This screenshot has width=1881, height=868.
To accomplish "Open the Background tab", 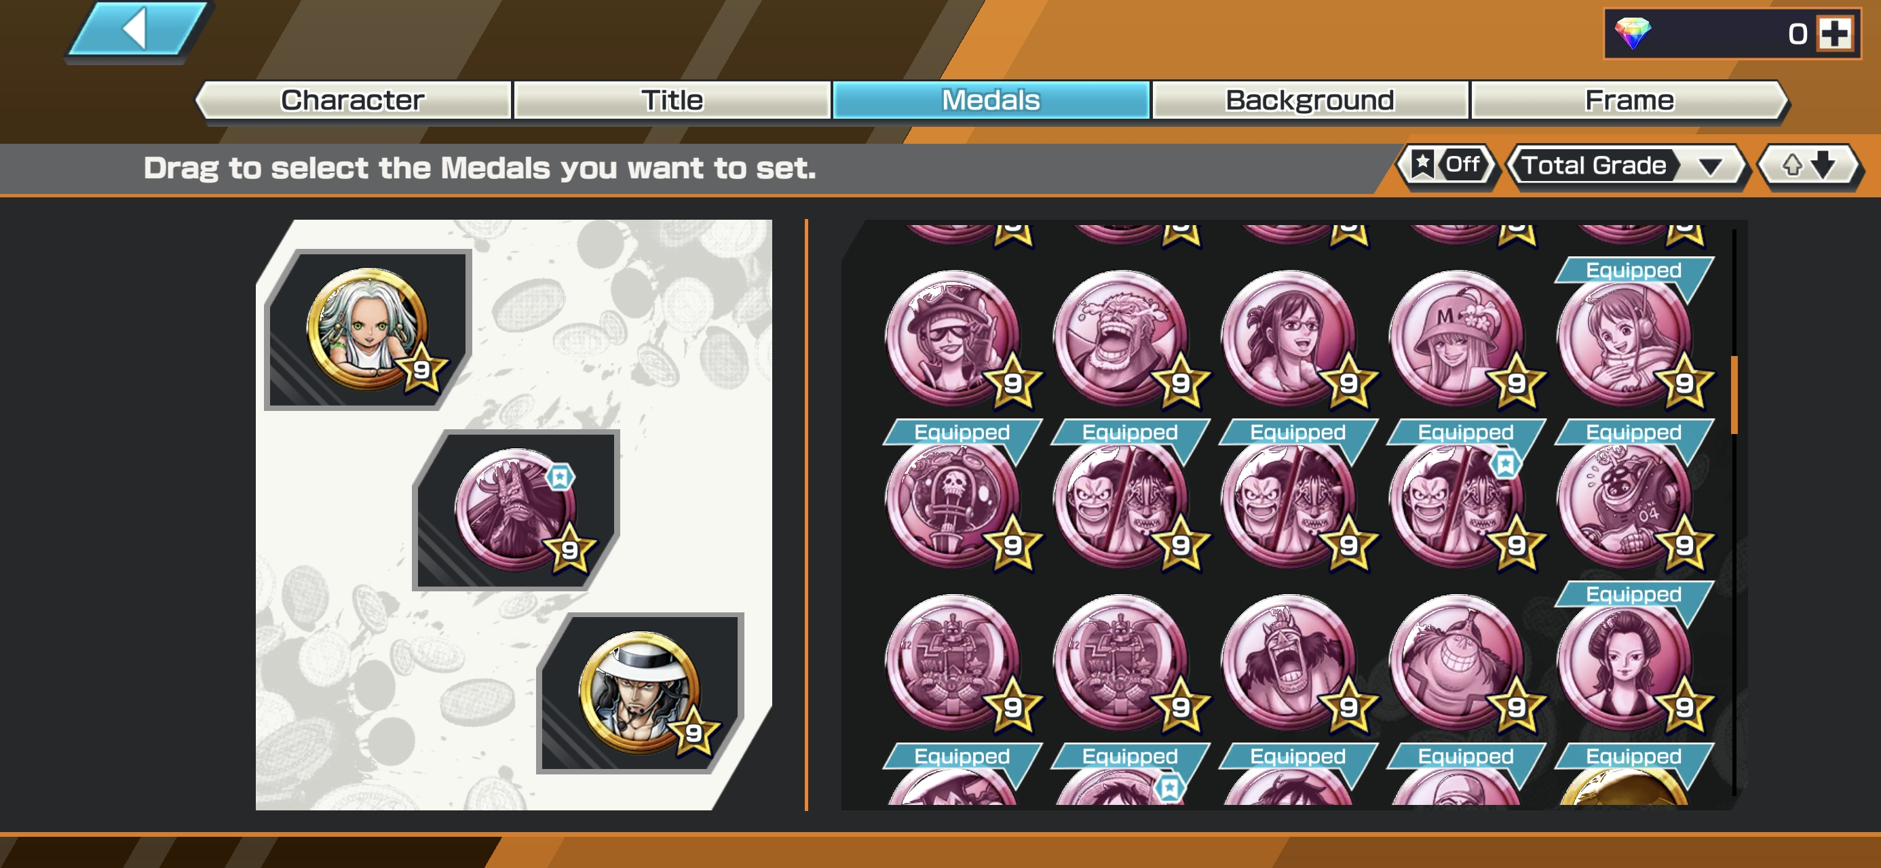I will pyautogui.click(x=1309, y=100).
